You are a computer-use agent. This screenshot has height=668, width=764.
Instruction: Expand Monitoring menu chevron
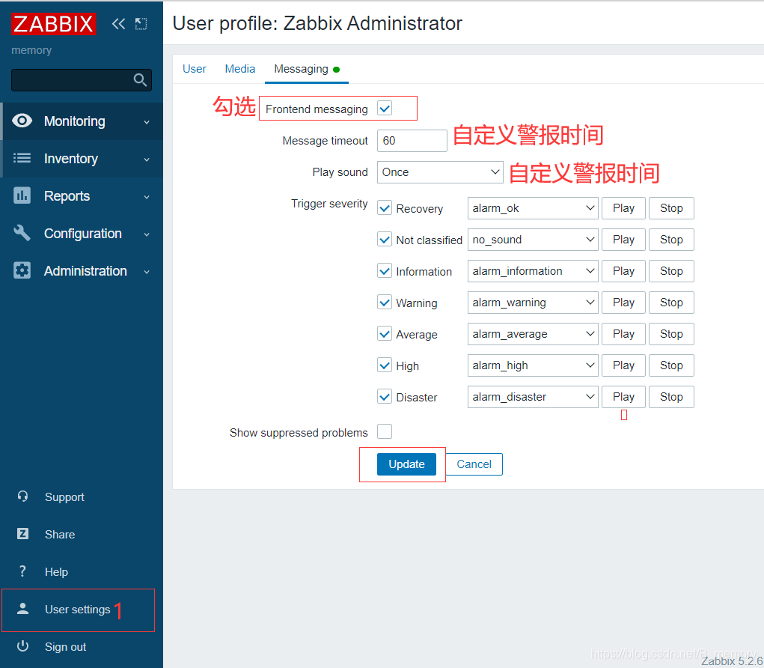click(147, 122)
